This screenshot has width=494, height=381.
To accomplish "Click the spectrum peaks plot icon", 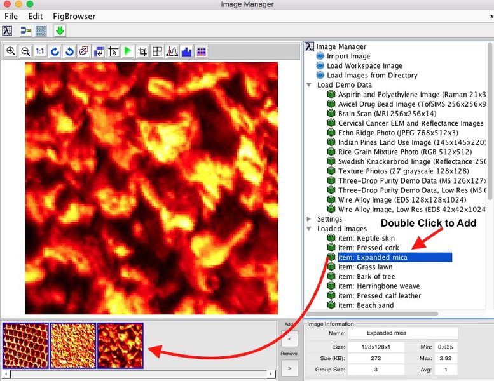I will 172,51.
